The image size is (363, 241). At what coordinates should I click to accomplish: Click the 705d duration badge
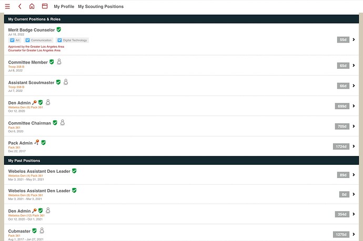[342, 127]
